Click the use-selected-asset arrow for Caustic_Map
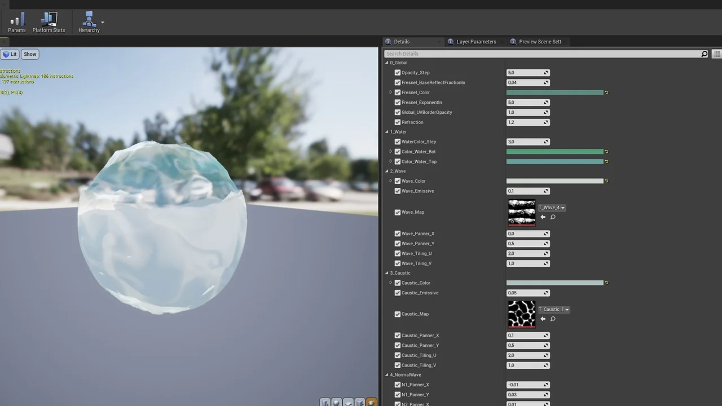Image resolution: width=722 pixels, height=406 pixels. (x=543, y=319)
